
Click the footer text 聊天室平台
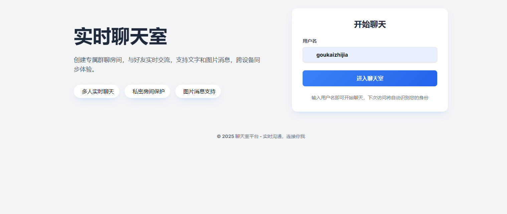coord(247,136)
